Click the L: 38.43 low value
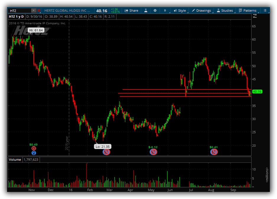Screen dimensions: 277x199 point(81,17)
